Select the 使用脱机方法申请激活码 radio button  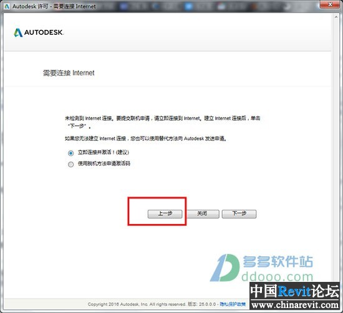coord(70,164)
